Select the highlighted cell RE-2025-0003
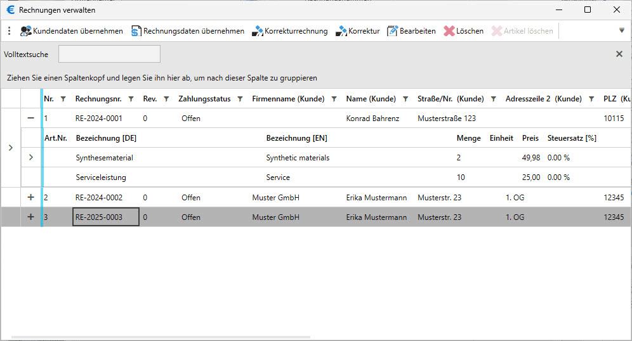This screenshot has height=341, width=632. pyautogui.click(x=105, y=217)
